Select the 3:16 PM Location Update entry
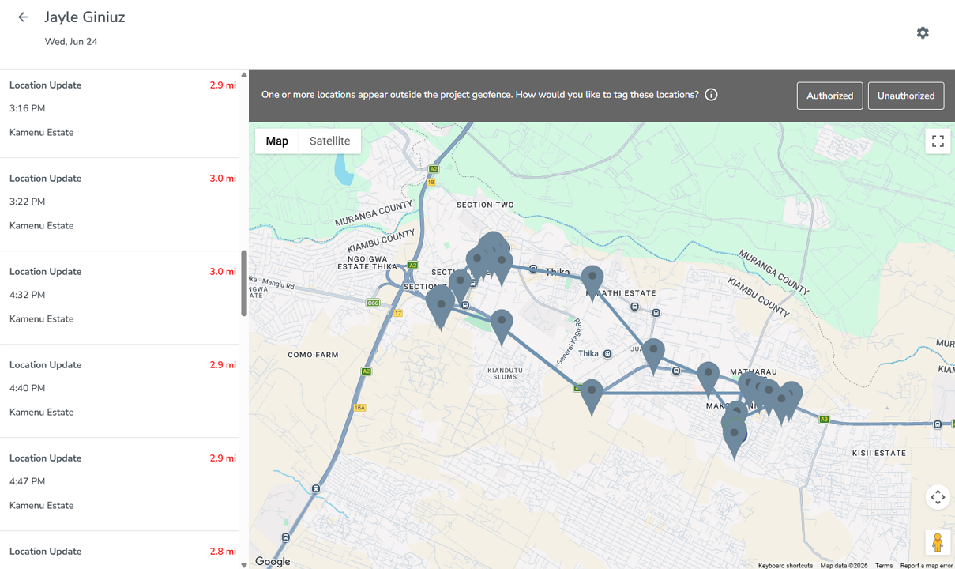This screenshot has height=569, width=955. [119, 111]
